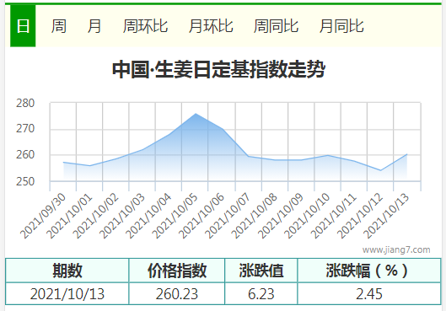The image size is (446, 311).
Task: Click the 2021/10/11 x-axis date label
Action: [333, 216]
